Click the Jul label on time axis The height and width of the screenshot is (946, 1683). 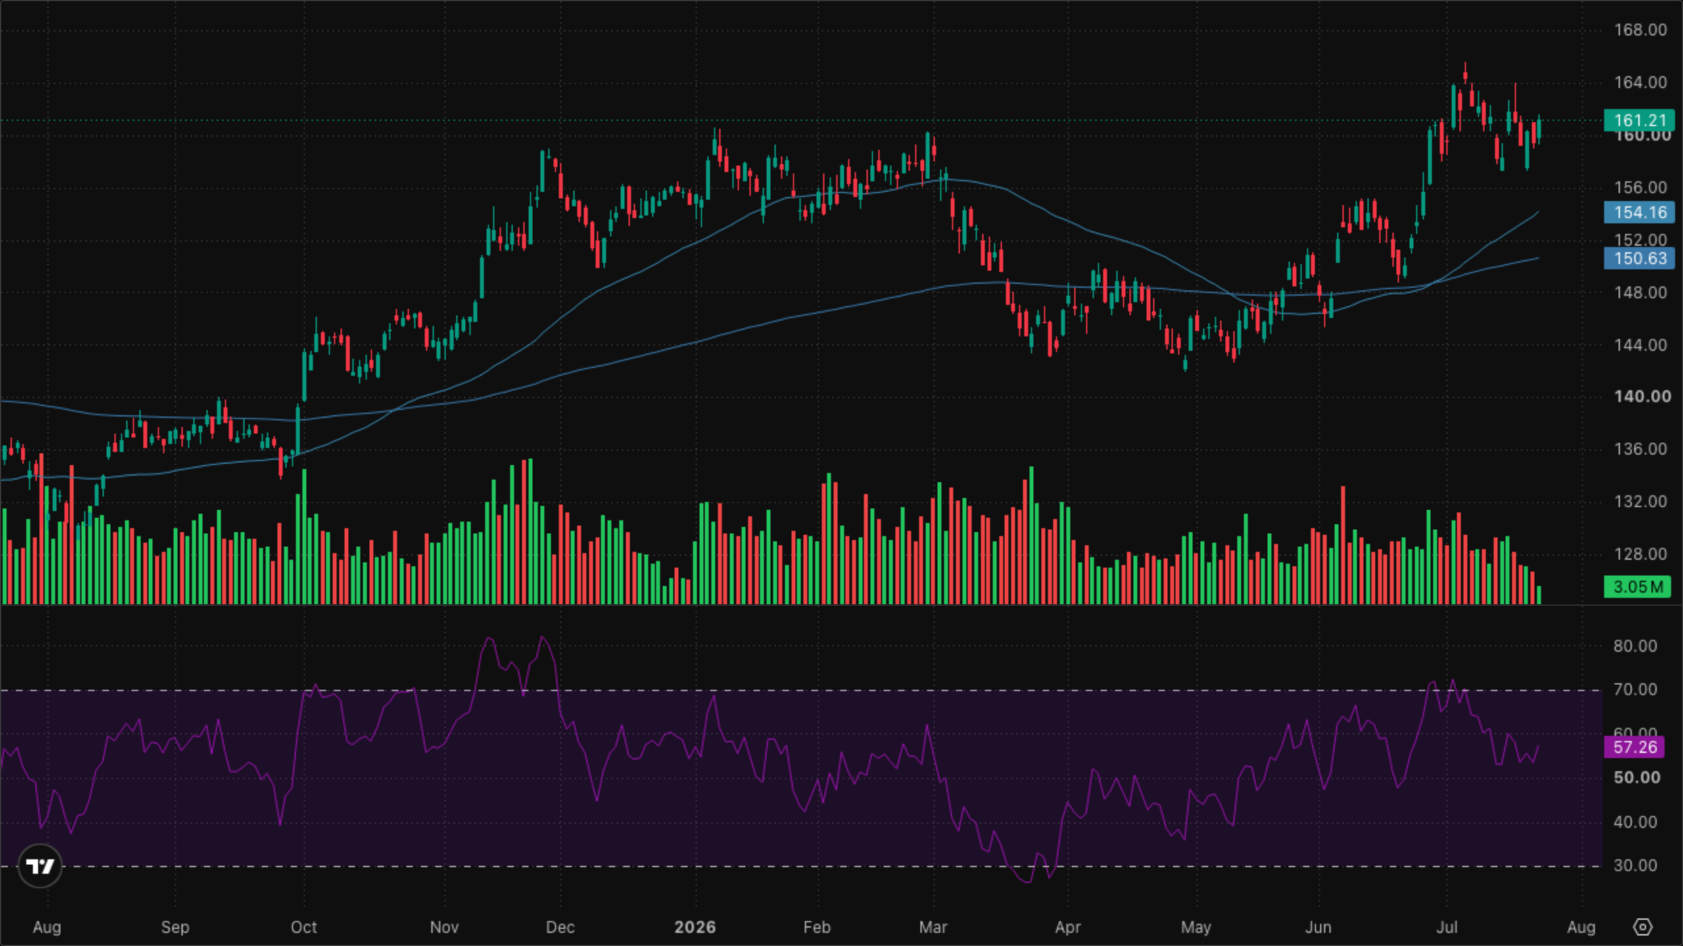point(1447,927)
